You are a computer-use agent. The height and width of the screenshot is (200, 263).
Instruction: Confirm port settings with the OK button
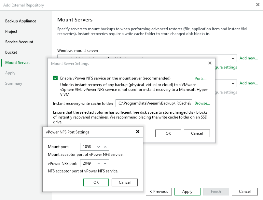point(96,182)
